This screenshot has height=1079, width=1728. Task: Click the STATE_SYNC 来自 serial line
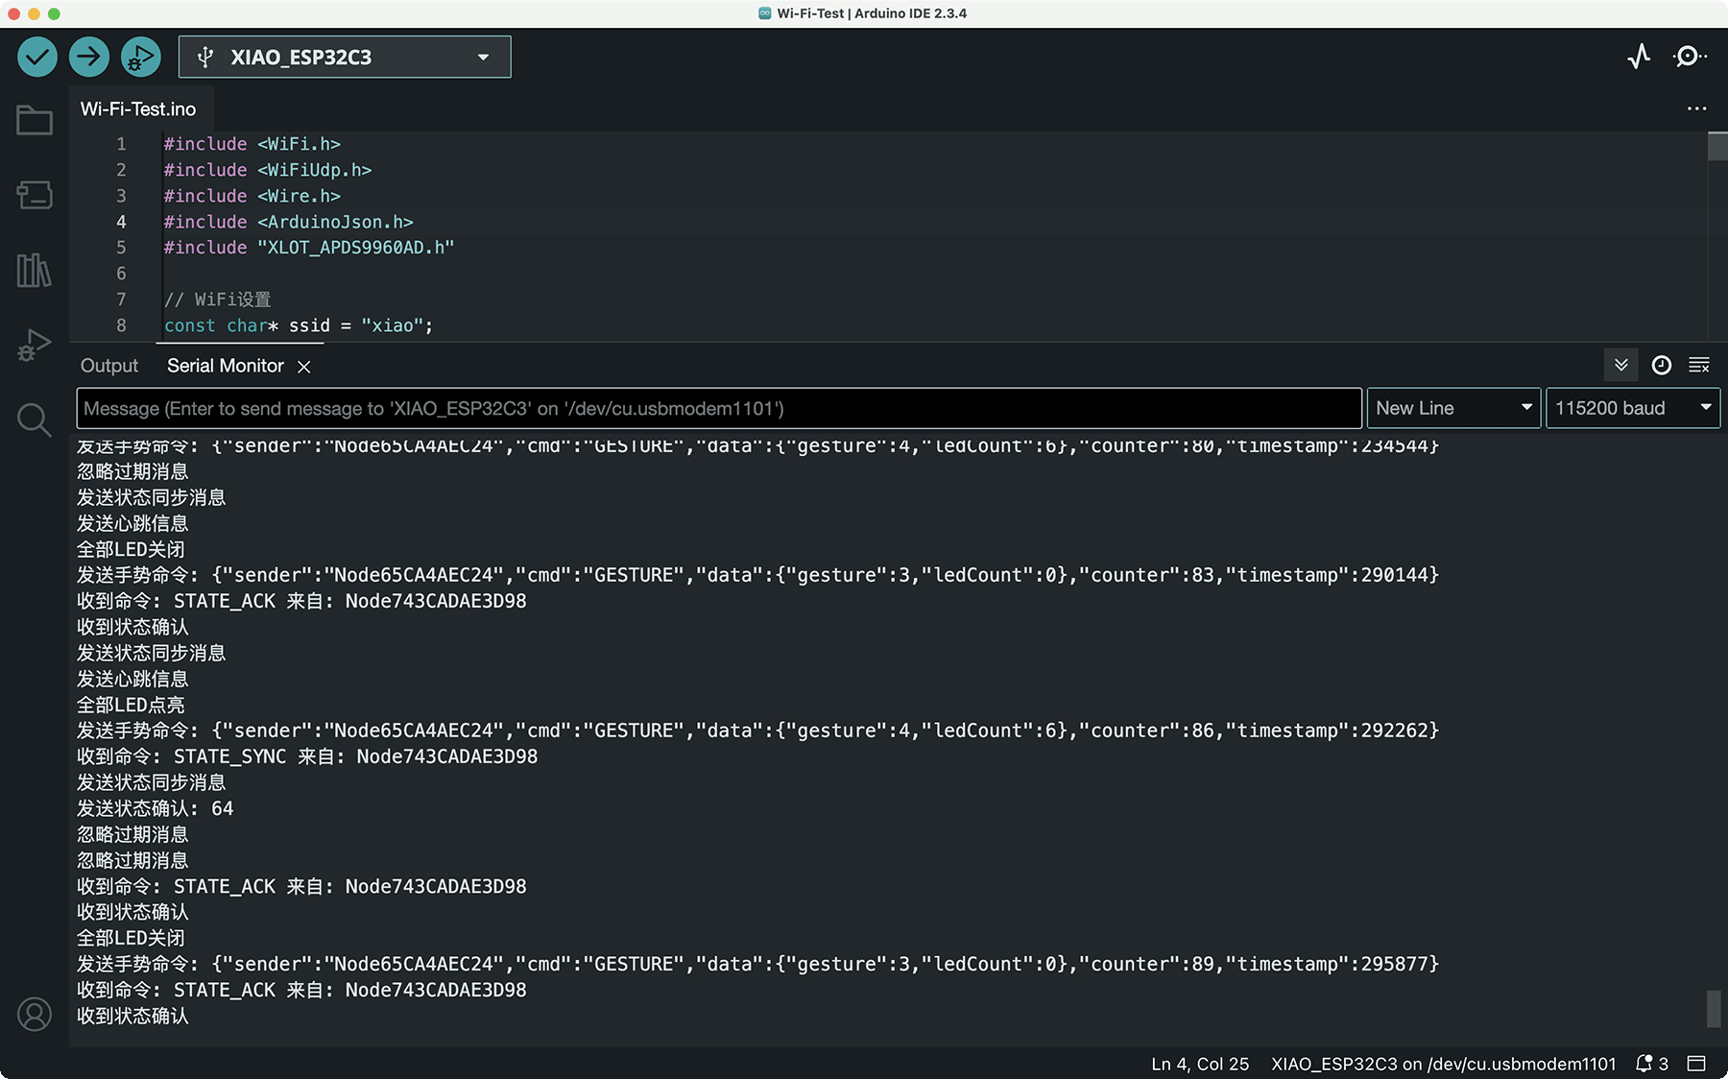[x=307, y=756]
